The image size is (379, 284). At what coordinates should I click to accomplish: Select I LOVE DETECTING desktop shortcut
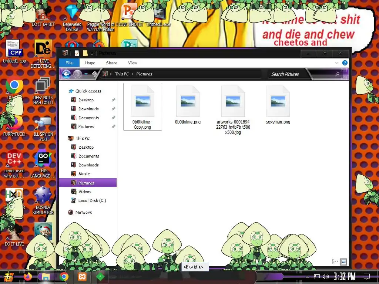(43, 54)
